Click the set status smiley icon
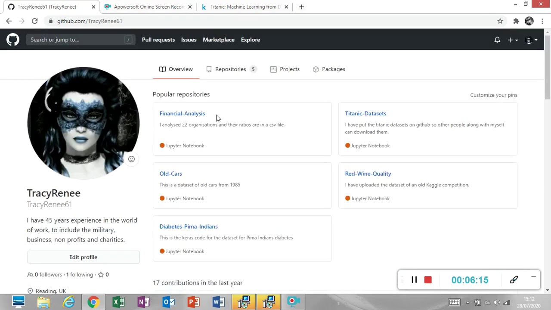Screen dimensions: 551x310 [x=131, y=159]
